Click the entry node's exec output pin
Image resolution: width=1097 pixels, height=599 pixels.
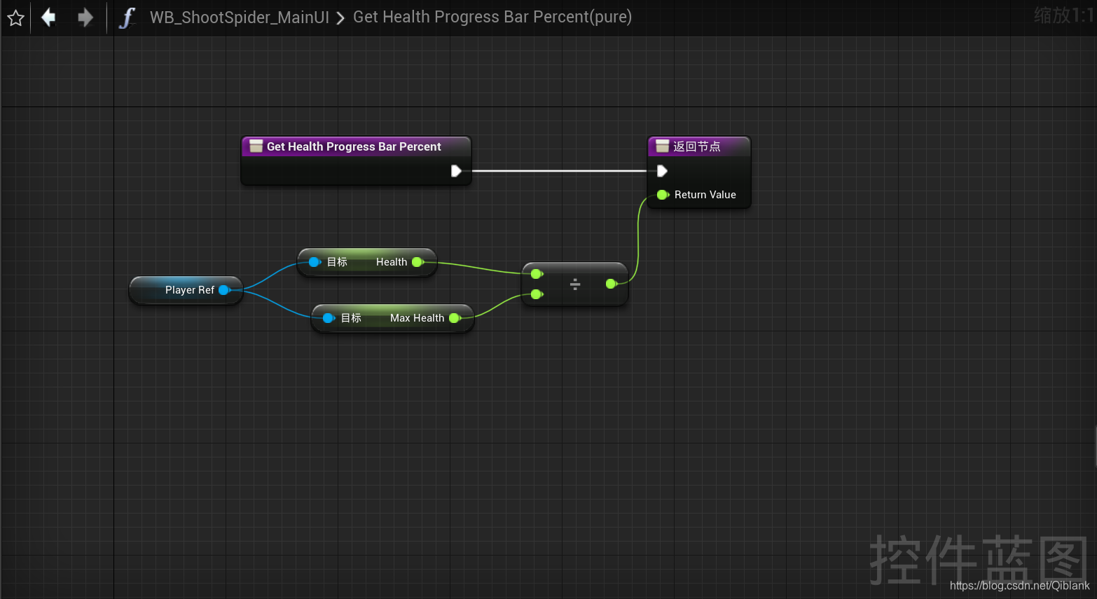click(456, 171)
